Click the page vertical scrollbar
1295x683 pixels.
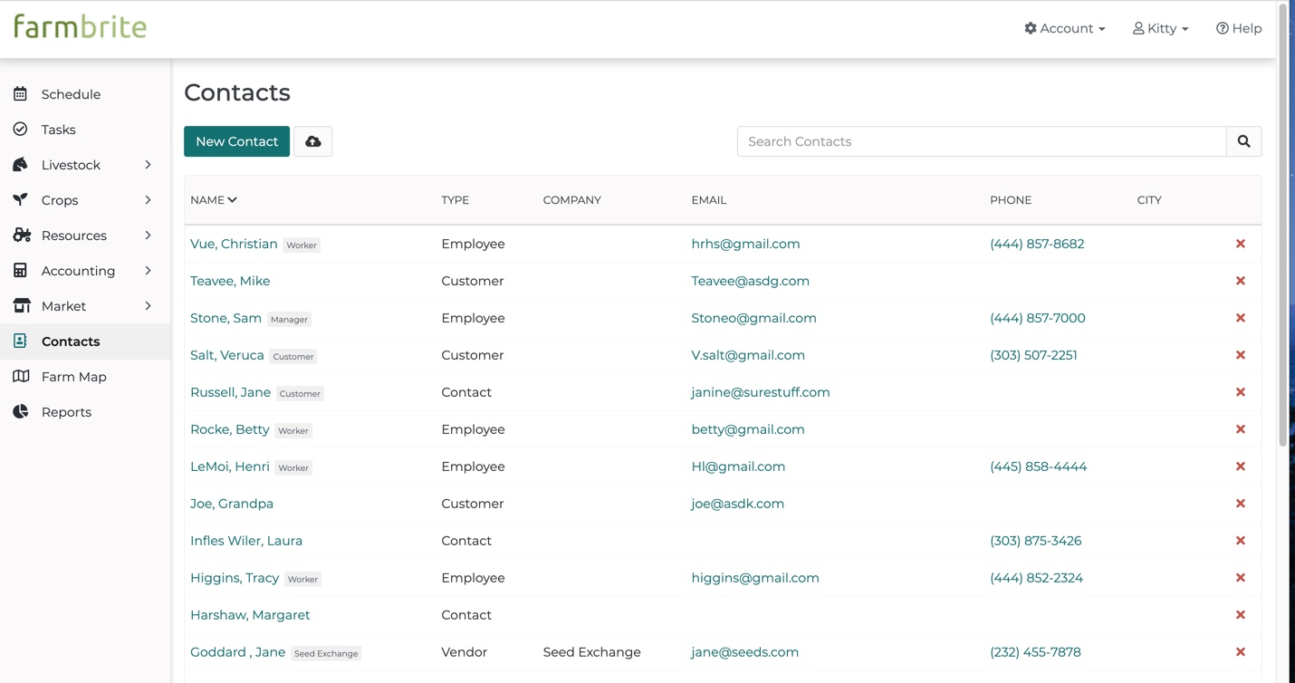[1282, 226]
